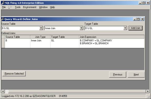This screenshot has height=99, width=151.
Task: Open the Window menu
Action: coord(43,7)
